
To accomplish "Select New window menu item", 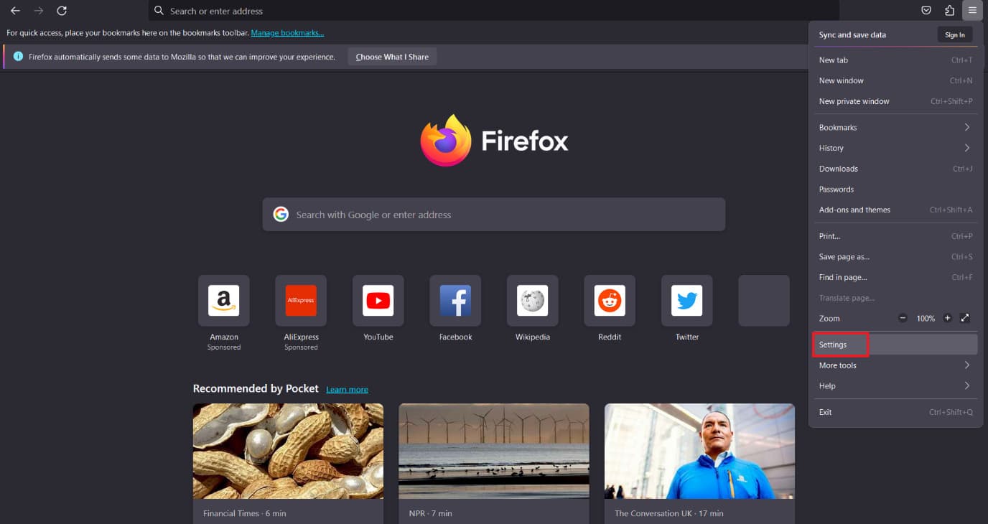I will point(895,80).
